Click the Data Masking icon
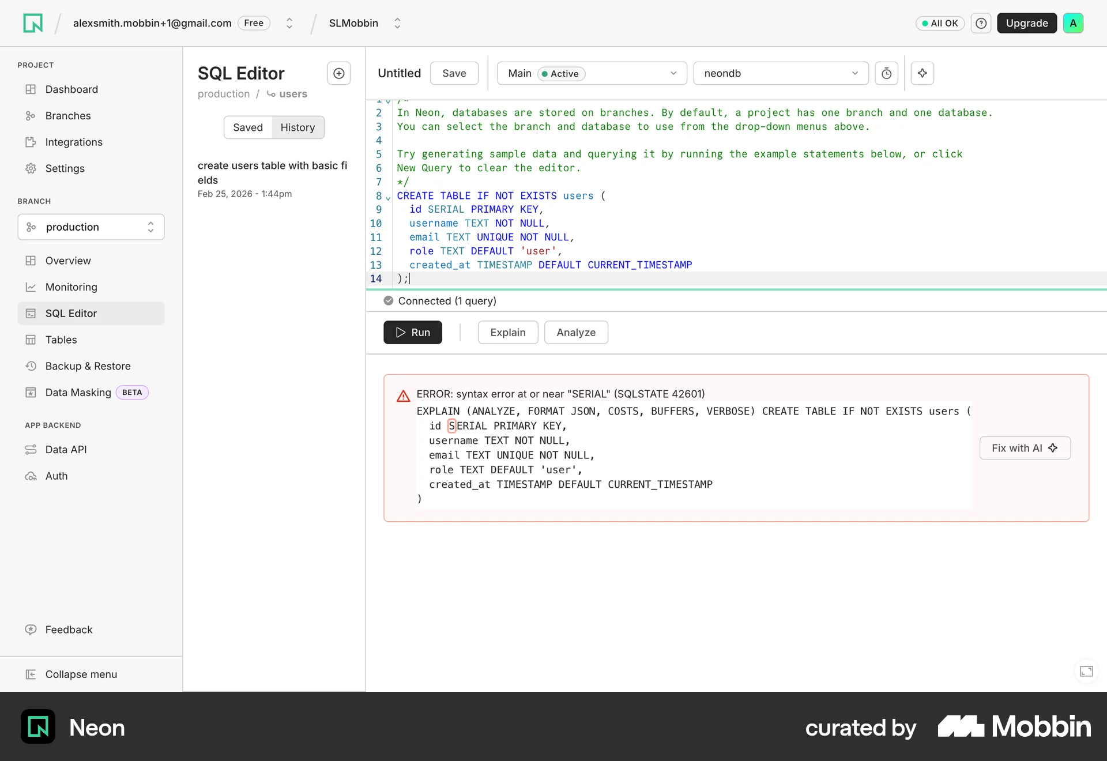Screen dimensions: 1107x761 [x=31, y=393]
